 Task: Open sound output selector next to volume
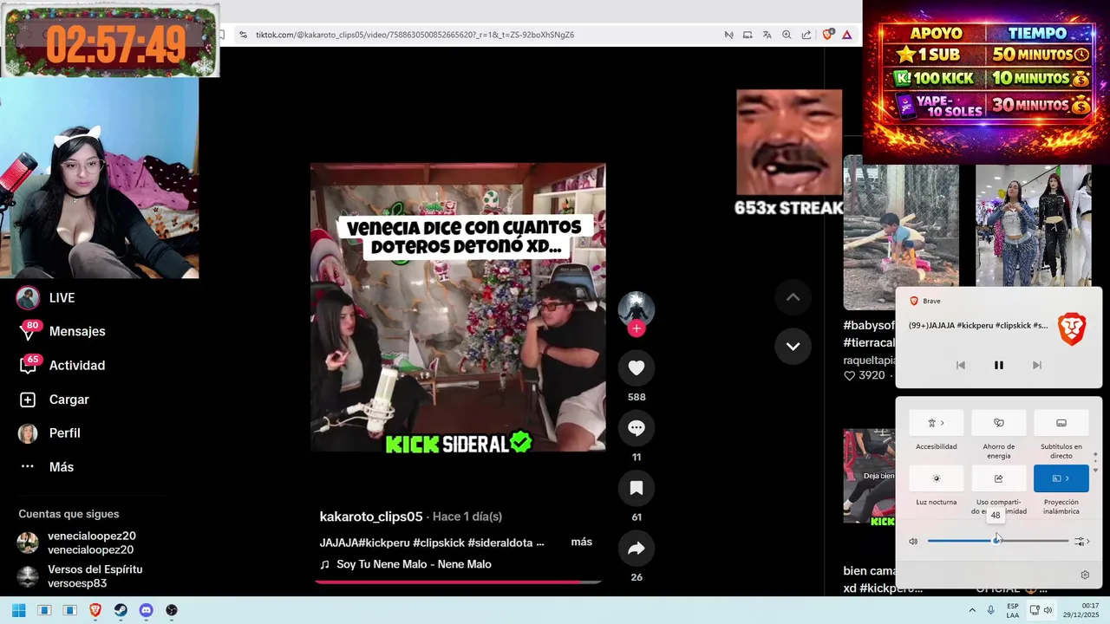coord(1081,542)
